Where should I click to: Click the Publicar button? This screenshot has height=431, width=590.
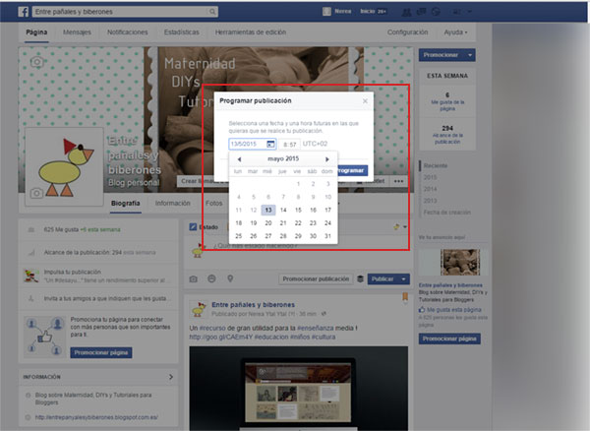383,278
